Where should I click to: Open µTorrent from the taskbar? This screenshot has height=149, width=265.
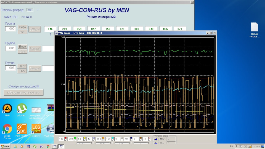coord(35,147)
